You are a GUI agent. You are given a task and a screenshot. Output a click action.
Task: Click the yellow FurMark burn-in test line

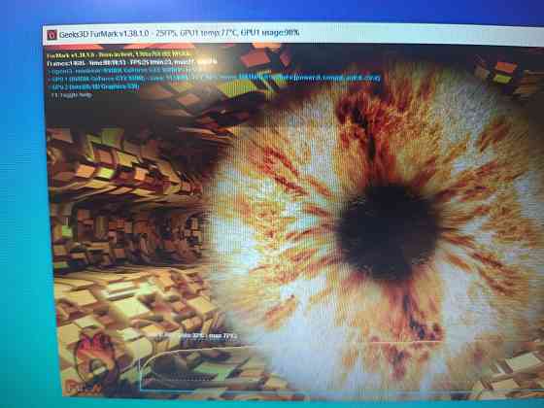pos(119,54)
